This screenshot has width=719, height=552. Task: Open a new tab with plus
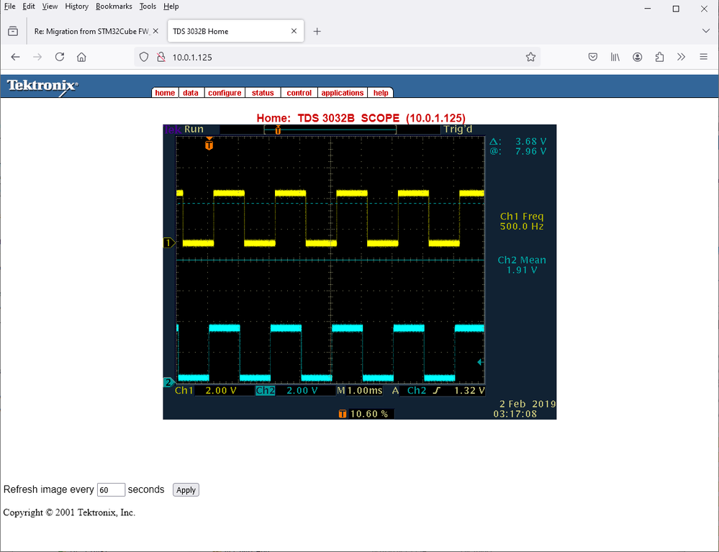point(317,31)
